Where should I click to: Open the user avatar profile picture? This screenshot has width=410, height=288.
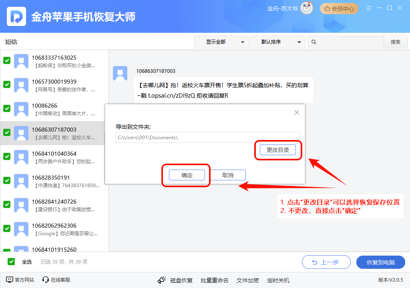click(x=306, y=8)
